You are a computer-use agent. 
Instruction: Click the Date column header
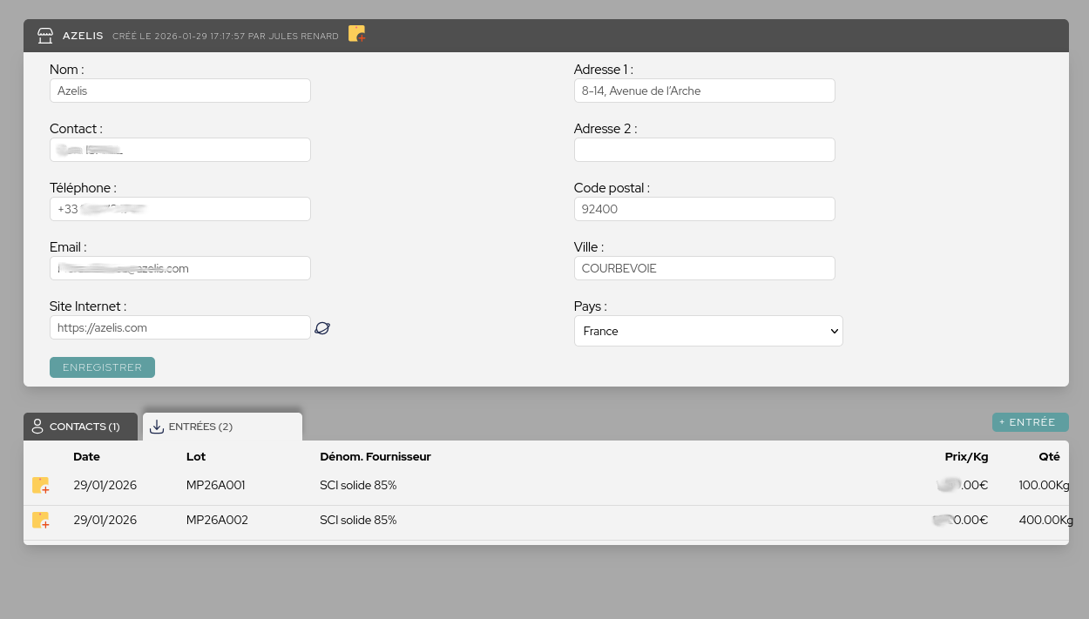coord(86,456)
